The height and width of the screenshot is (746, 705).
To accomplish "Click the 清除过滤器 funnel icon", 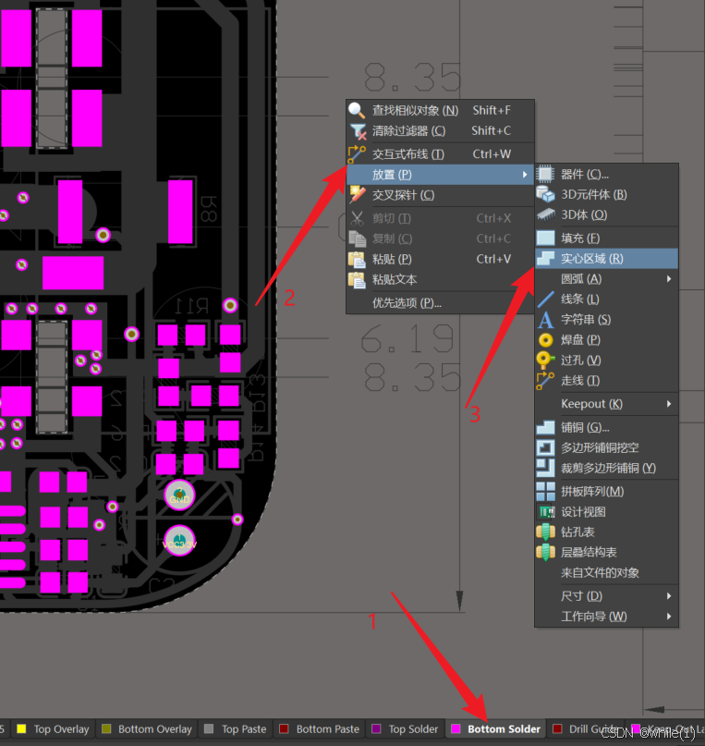I will (x=357, y=131).
